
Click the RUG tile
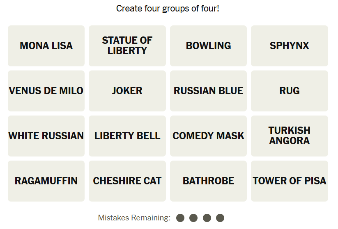290,91
